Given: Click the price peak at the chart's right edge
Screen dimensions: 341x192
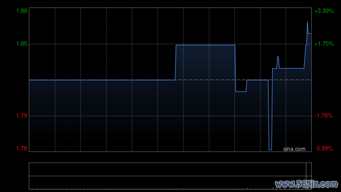Looking at the screenshot, I should coord(307,22).
